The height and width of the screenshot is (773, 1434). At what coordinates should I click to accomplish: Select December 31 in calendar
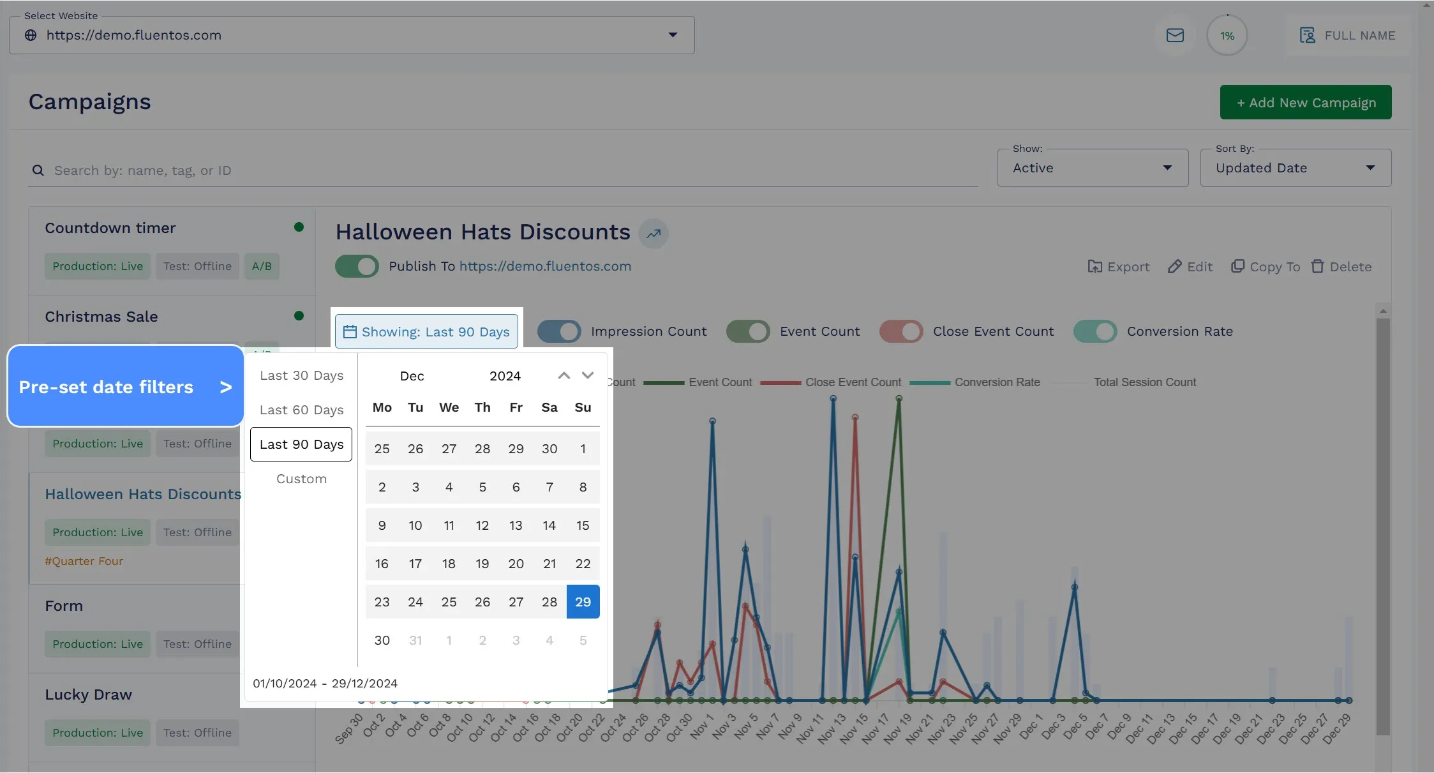(415, 640)
